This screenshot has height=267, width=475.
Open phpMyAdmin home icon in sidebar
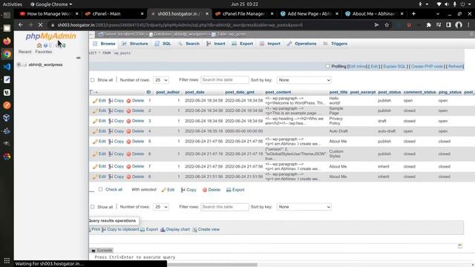(39, 45)
